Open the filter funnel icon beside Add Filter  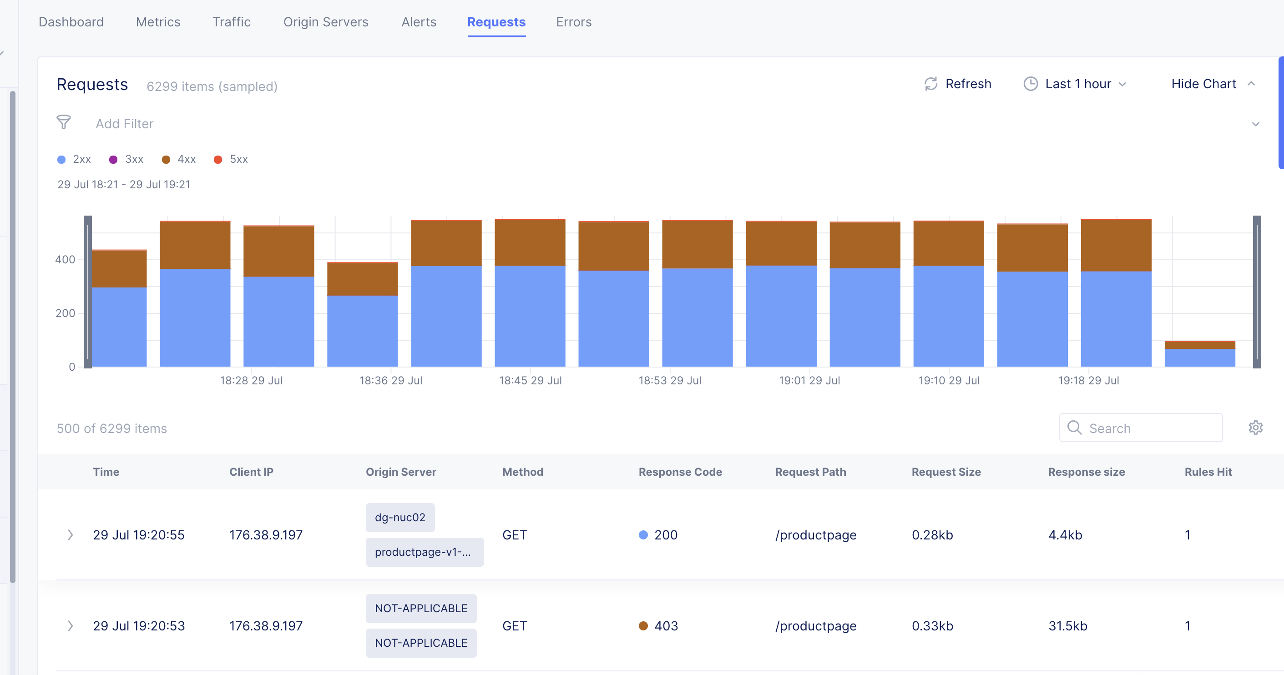coord(64,122)
